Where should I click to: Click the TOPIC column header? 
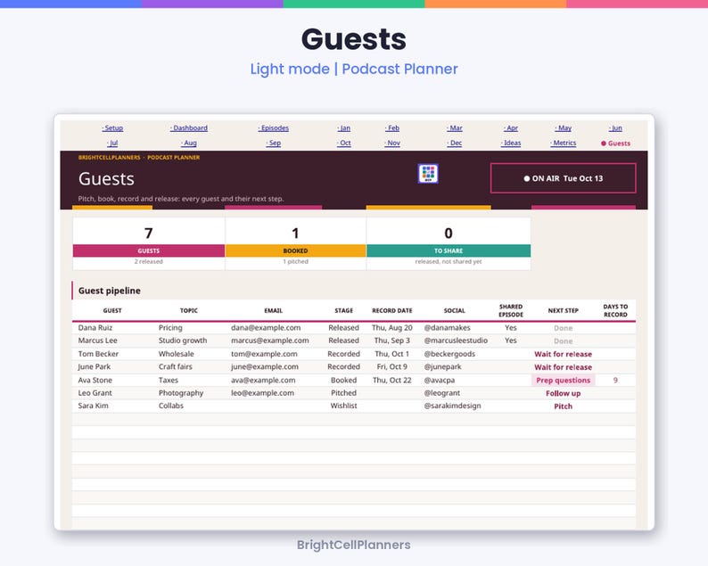189,310
